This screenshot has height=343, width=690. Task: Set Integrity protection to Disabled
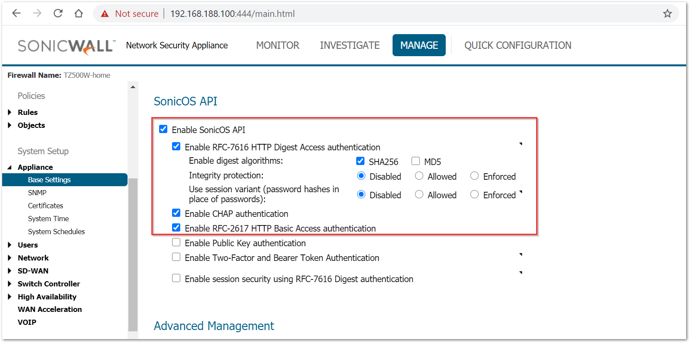(x=361, y=175)
